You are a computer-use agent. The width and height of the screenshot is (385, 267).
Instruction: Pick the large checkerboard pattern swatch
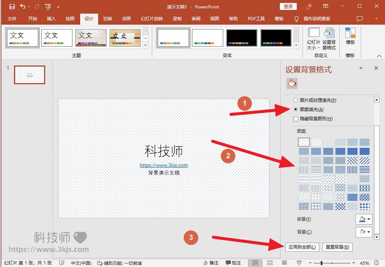tap(340, 207)
